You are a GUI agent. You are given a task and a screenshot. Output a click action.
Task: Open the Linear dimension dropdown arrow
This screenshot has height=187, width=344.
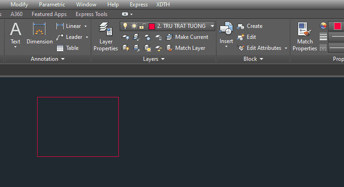[x=86, y=26]
